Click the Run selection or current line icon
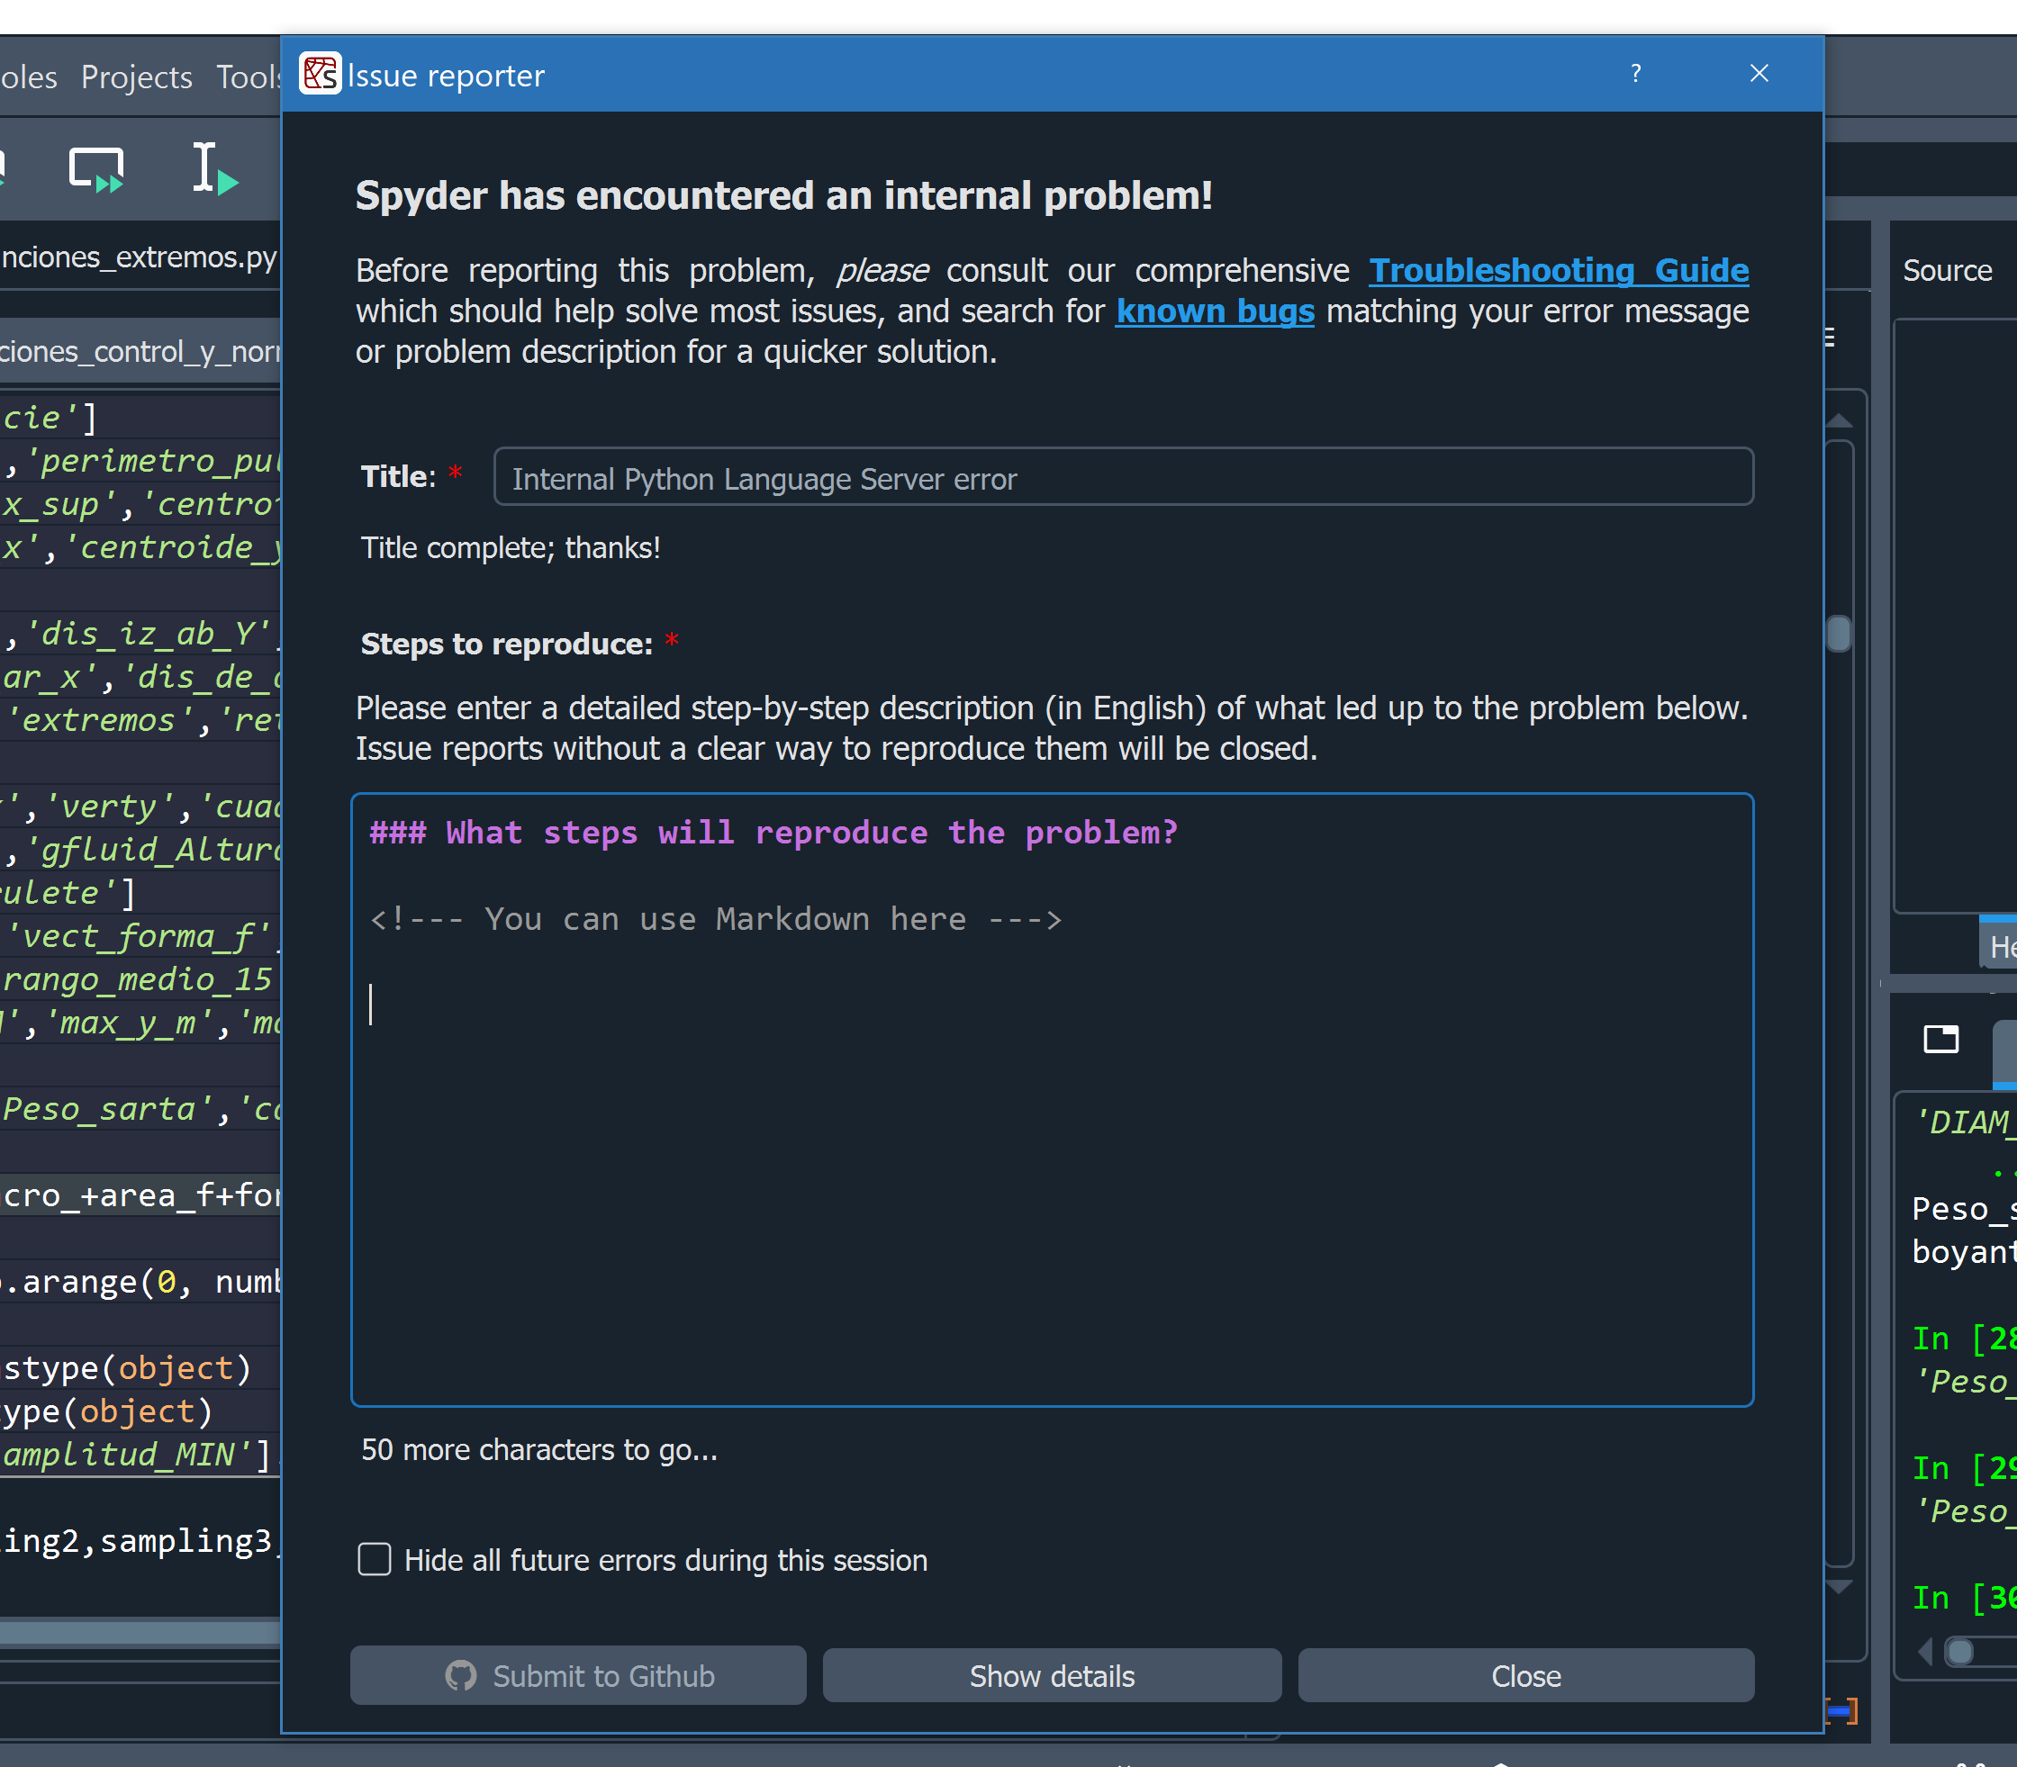This screenshot has width=2017, height=1767. [213, 168]
